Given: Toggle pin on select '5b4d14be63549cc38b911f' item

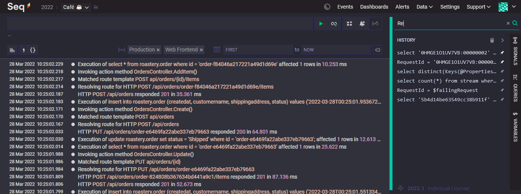Looking at the screenshot, I should coord(502,99).
